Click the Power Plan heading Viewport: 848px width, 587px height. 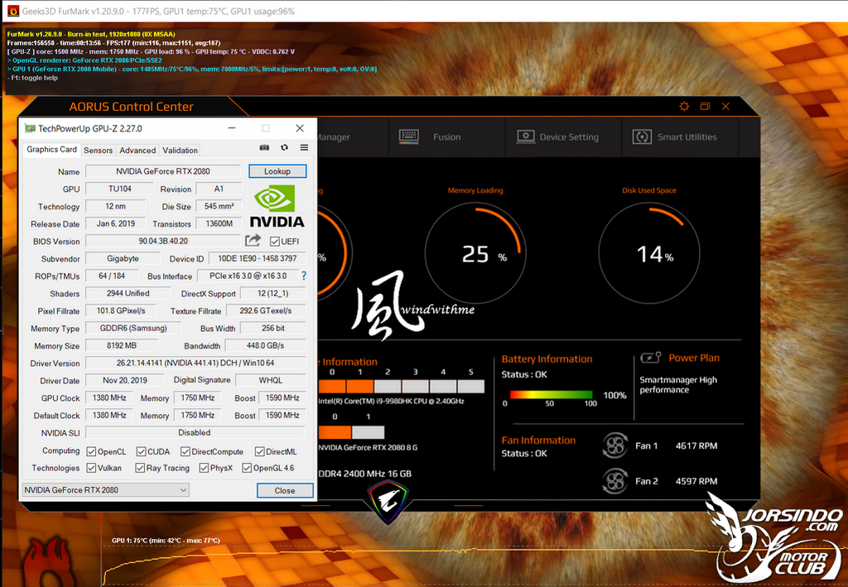pos(694,358)
